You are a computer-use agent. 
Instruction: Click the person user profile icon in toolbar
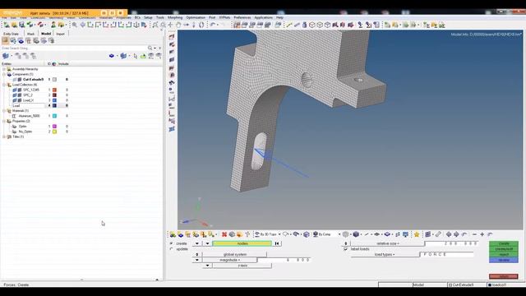[x=53, y=25]
